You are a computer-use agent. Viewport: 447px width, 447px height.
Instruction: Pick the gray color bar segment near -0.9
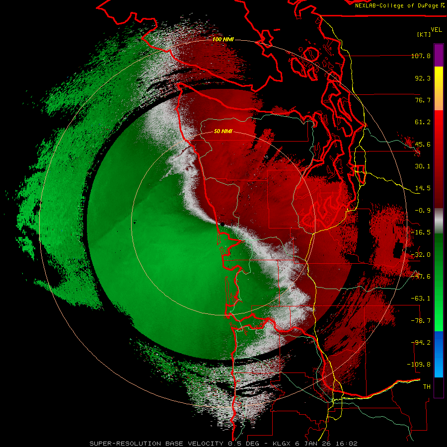[x=439, y=221]
